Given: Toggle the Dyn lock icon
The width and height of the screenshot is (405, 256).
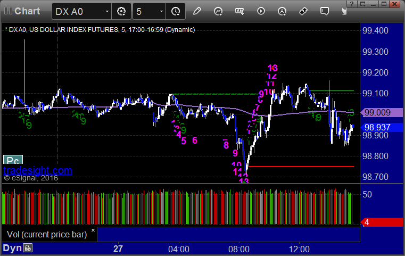Looking at the screenshot, I should point(28,248).
